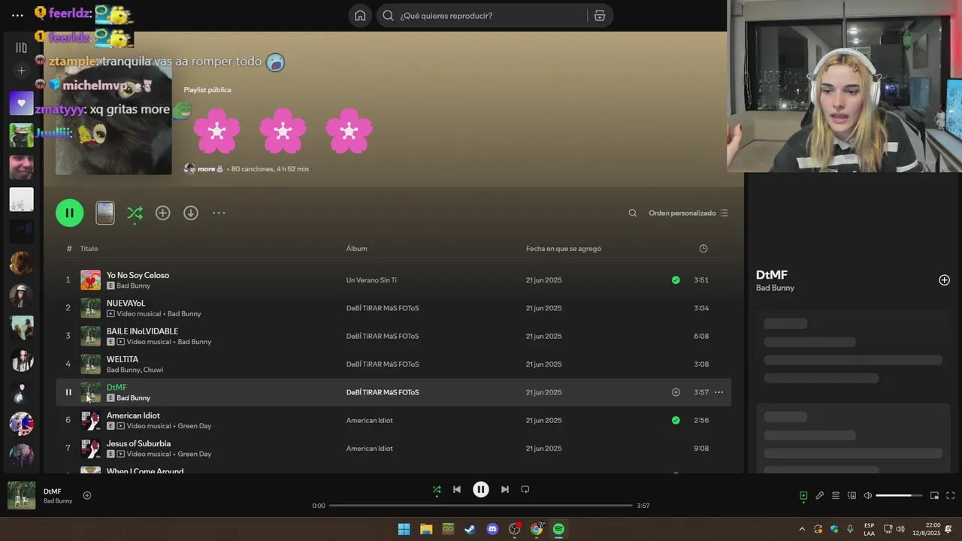
Task: Add DtMF in right panel with plus
Action: coord(944,280)
